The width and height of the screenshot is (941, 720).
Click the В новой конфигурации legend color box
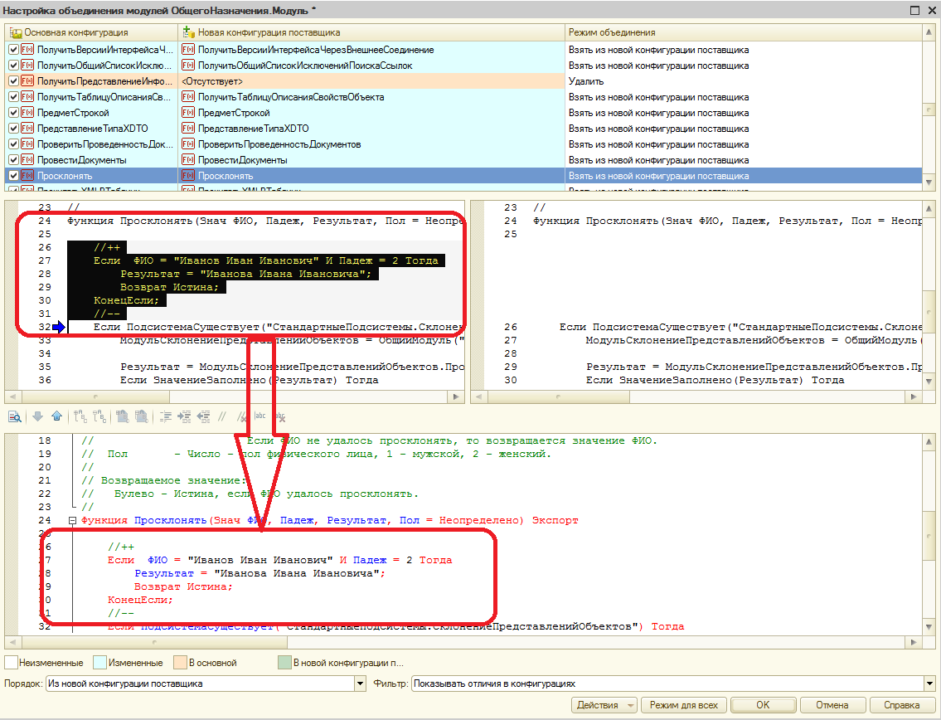click(x=284, y=663)
